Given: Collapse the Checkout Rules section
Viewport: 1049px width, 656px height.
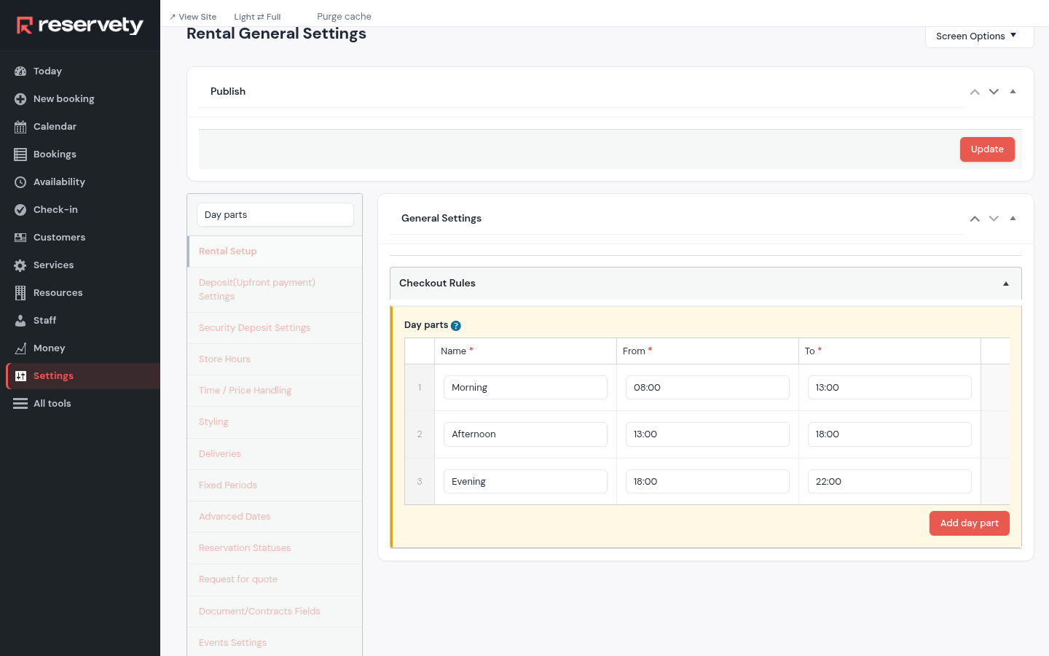Looking at the screenshot, I should click(1006, 284).
